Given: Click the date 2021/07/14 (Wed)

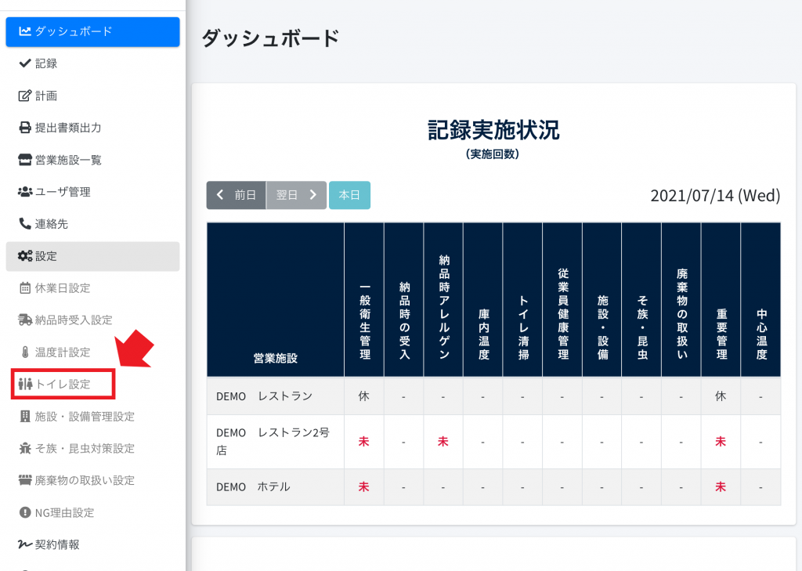Looking at the screenshot, I should (x=715, y=196).
